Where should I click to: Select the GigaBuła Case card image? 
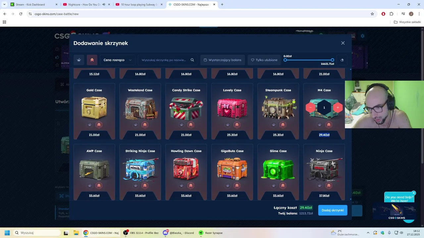pos(232,169)
